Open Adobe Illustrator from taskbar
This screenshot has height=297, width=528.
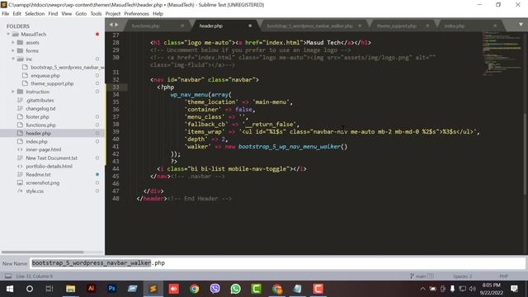tap(91, 289)
